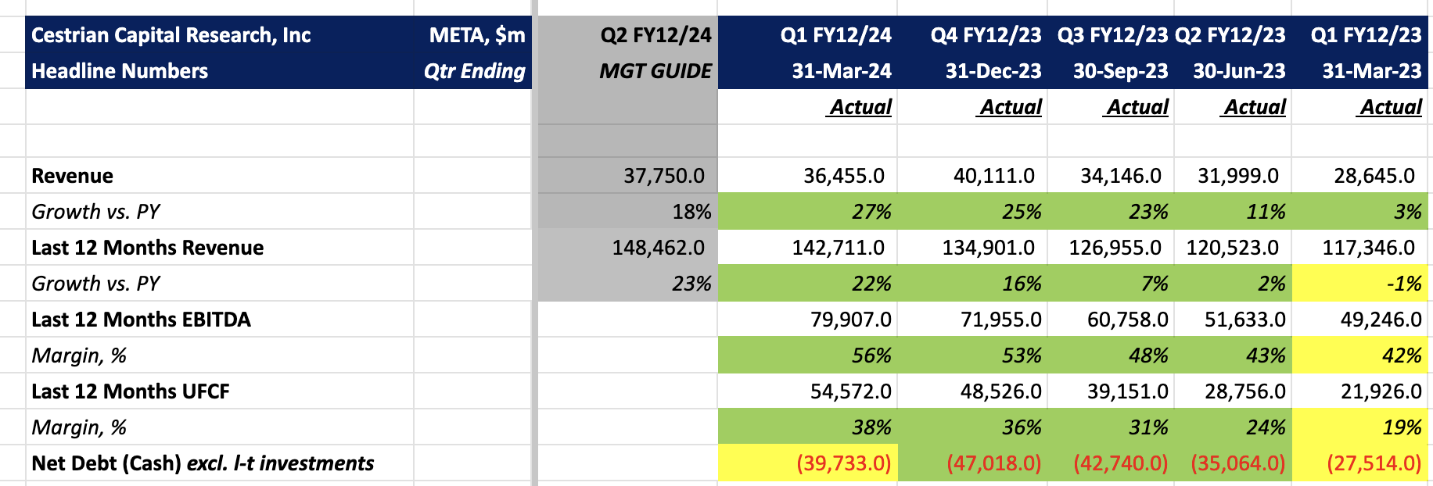Click Last 12 Months UFCF label
The width and height of the screenshot is (1433, 486).
131,391
